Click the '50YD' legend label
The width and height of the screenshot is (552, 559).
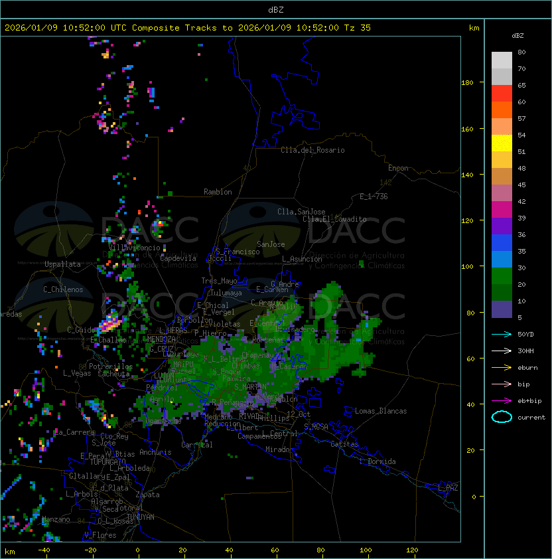coord(525,334)
